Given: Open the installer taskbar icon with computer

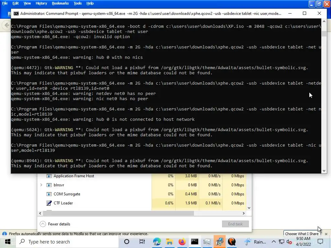Looking at the screenshot, I should 219,242.
